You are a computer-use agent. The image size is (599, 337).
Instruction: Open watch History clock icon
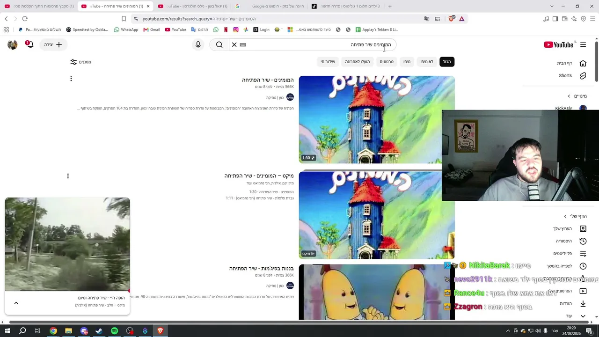click(x=583, y=241)
